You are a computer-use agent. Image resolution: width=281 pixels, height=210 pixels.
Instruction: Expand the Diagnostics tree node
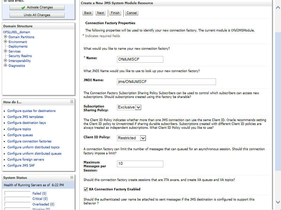(x=6, y=65)
